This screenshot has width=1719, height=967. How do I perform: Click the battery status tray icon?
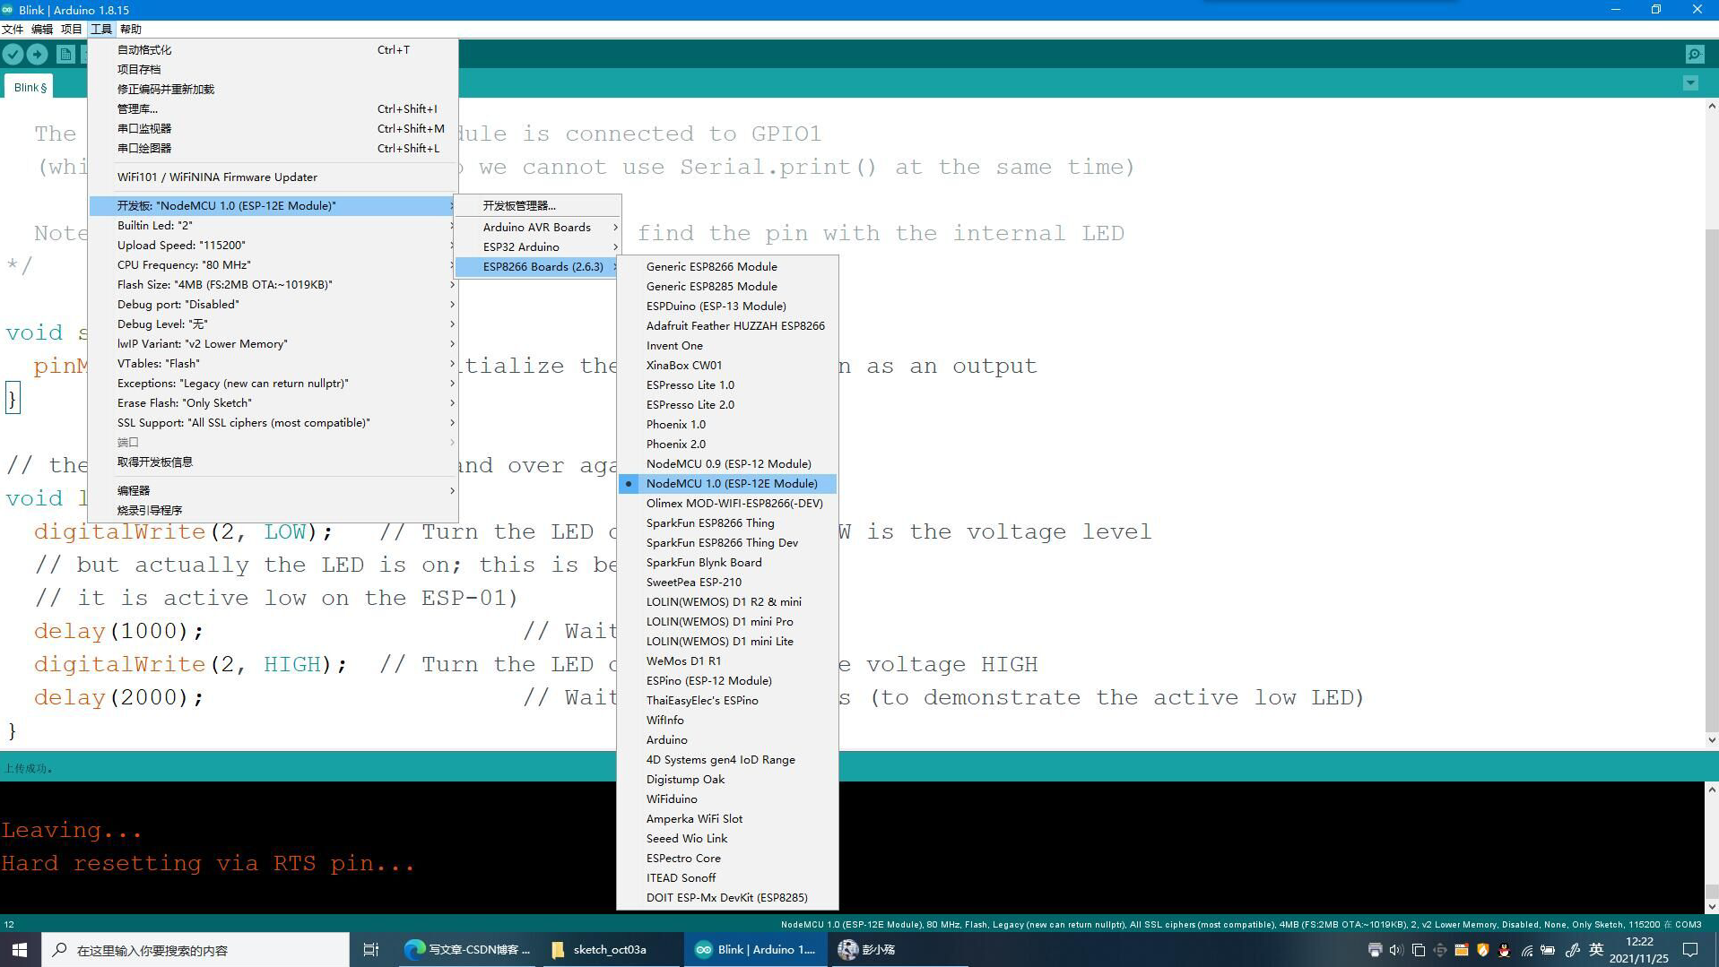click(x=1548, y=950)
